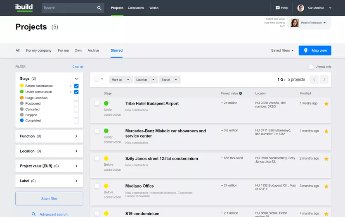The image size is (345, 217).
Task: Click the orange Stage uncertain color dot
Action: click(22, 98)
